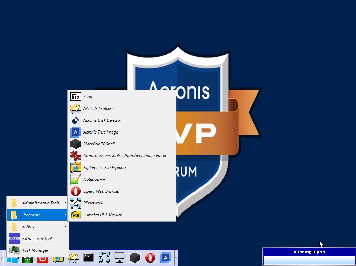Open Acronis Disk Director

coord(102,120)
